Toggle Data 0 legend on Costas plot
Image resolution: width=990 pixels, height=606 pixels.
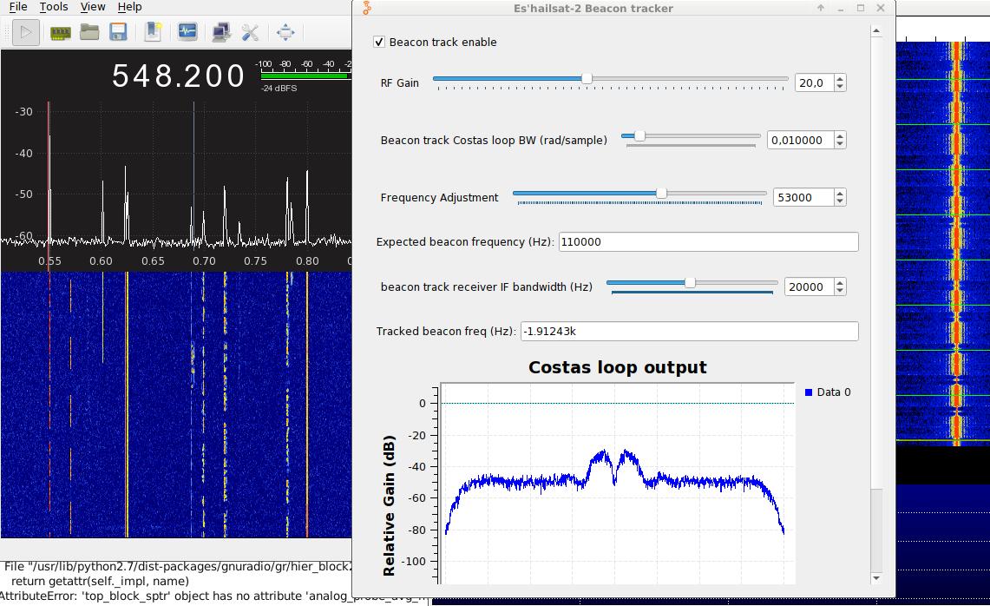click(828, 392)
